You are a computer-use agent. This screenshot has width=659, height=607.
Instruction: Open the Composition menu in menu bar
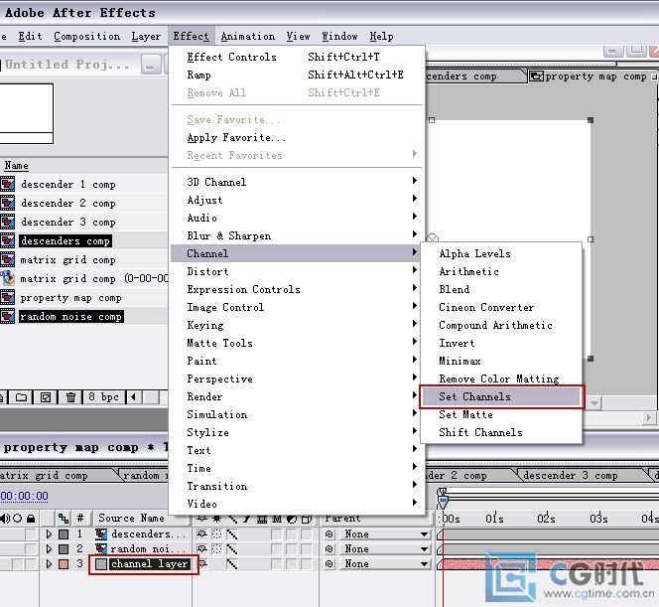[x=86, y=36]
